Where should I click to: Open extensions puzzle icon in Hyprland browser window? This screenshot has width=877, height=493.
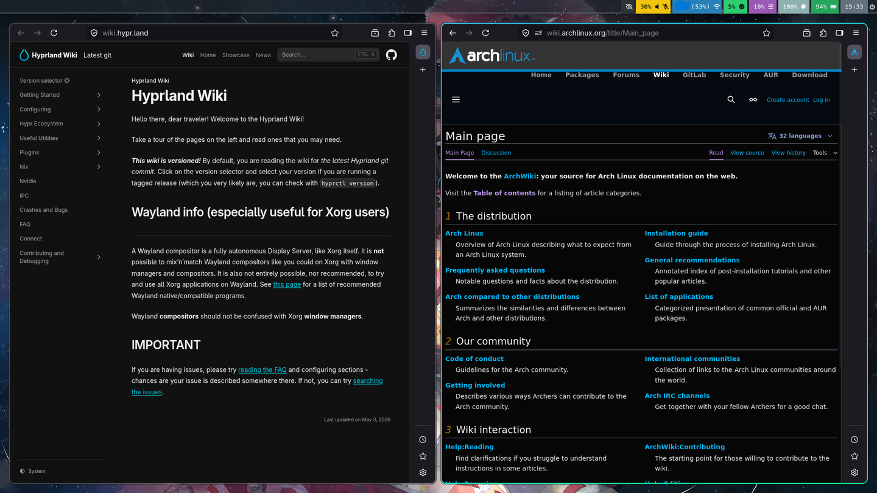click(392, 33)
